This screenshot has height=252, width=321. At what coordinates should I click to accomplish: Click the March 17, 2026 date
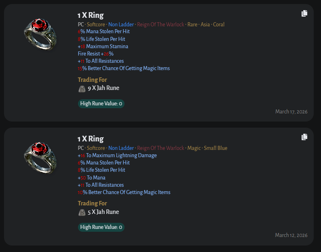291,111
